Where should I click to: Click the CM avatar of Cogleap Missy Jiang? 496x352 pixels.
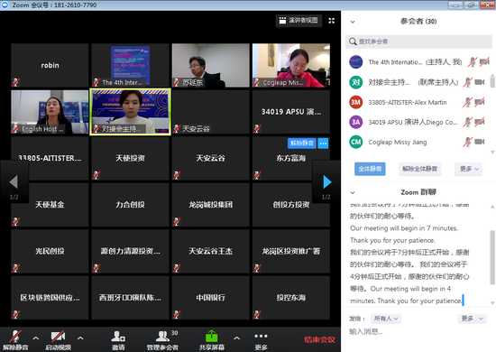pos(355,142)
